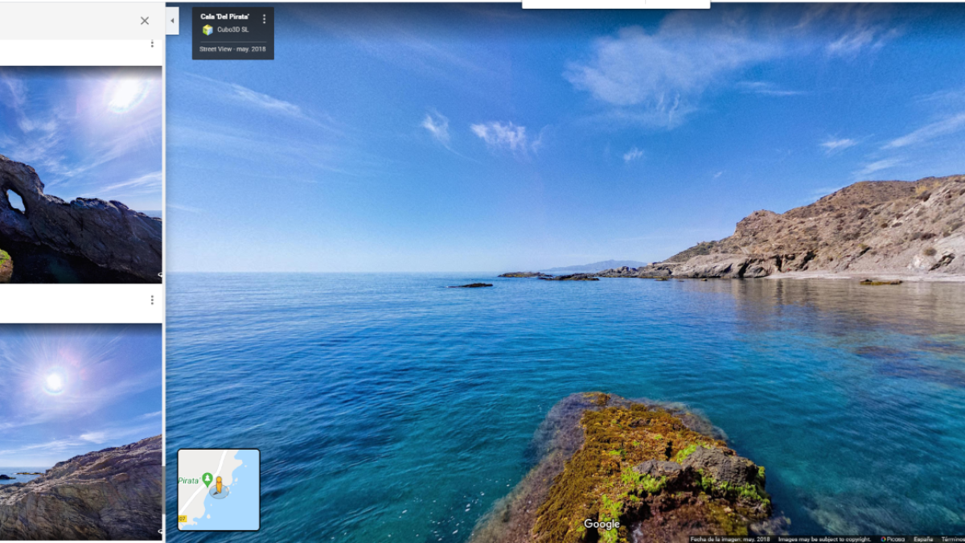Screen dimensions: 965x543
Task: Click the Google logo on the panorama
Action: point(602,524)
